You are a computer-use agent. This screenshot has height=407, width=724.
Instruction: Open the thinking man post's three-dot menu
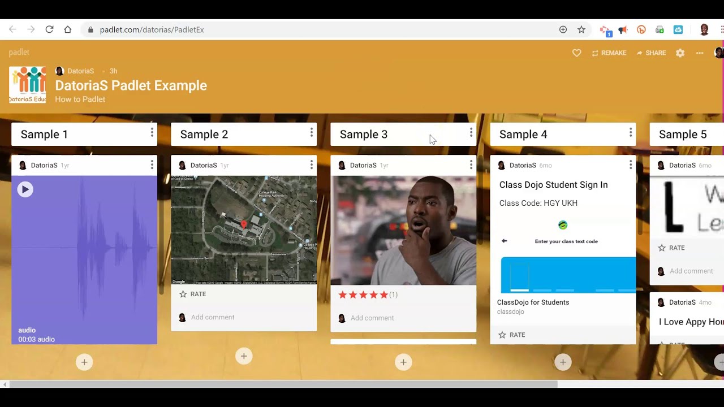(x=471, y=164)
